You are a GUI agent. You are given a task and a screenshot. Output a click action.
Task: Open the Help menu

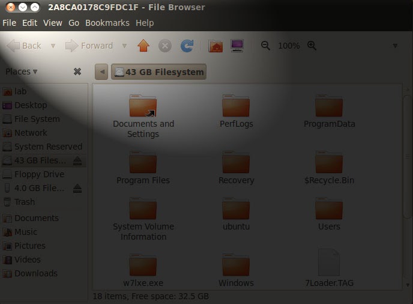click(x=145, y=23)
